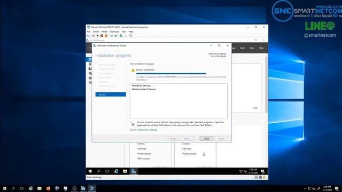
Task: Show hidden tray icons on host taskbar
Action: pyautogui.click(x=305, y=188)
